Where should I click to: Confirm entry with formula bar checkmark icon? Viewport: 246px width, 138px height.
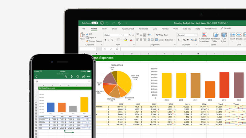111,49
